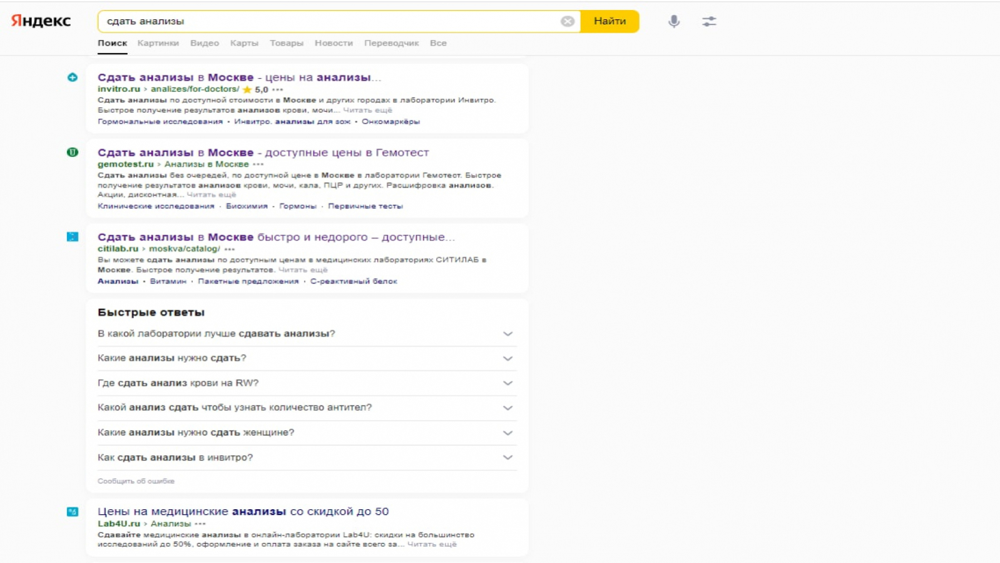Expand 'Какие анализы нужно сдать?' answer
The width and height of the screenshot is (1000, 563).
tap(307, 358)
